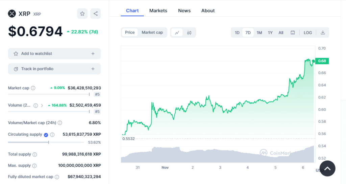346x184 pixels.
Task: Click the Nov date label on chart axis
Action: click(x=165, y=168)
